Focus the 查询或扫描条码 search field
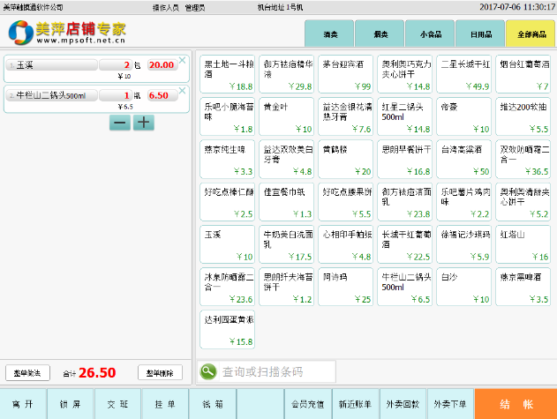557x419 pixels. (x=277, y=371)
